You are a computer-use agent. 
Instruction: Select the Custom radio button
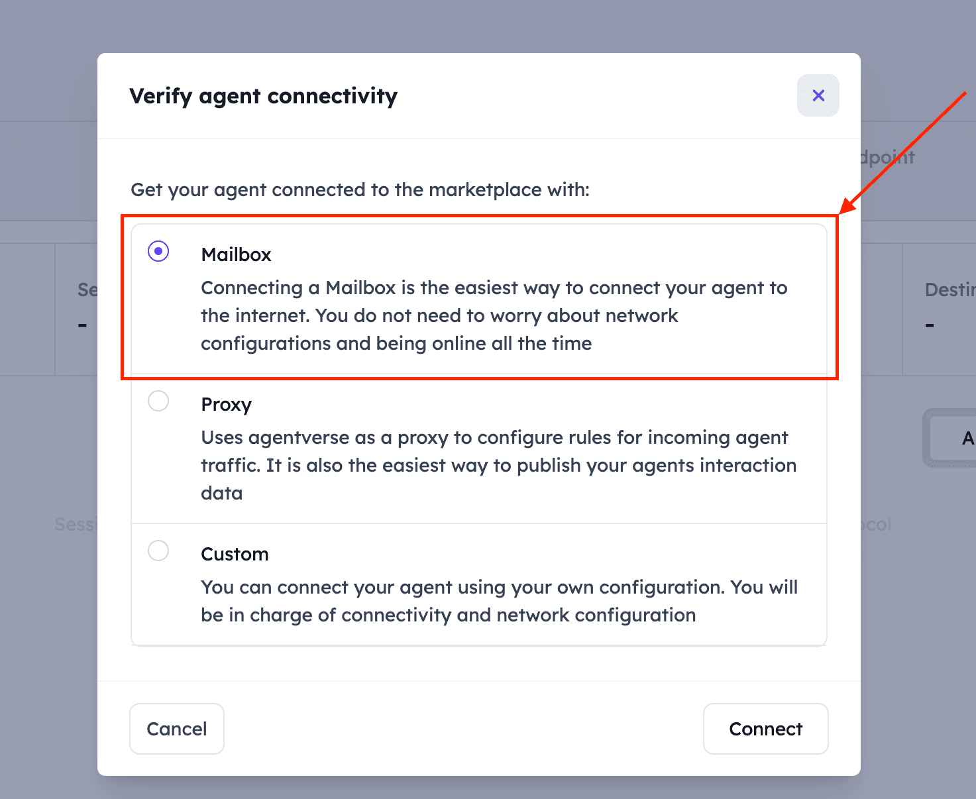158,551
